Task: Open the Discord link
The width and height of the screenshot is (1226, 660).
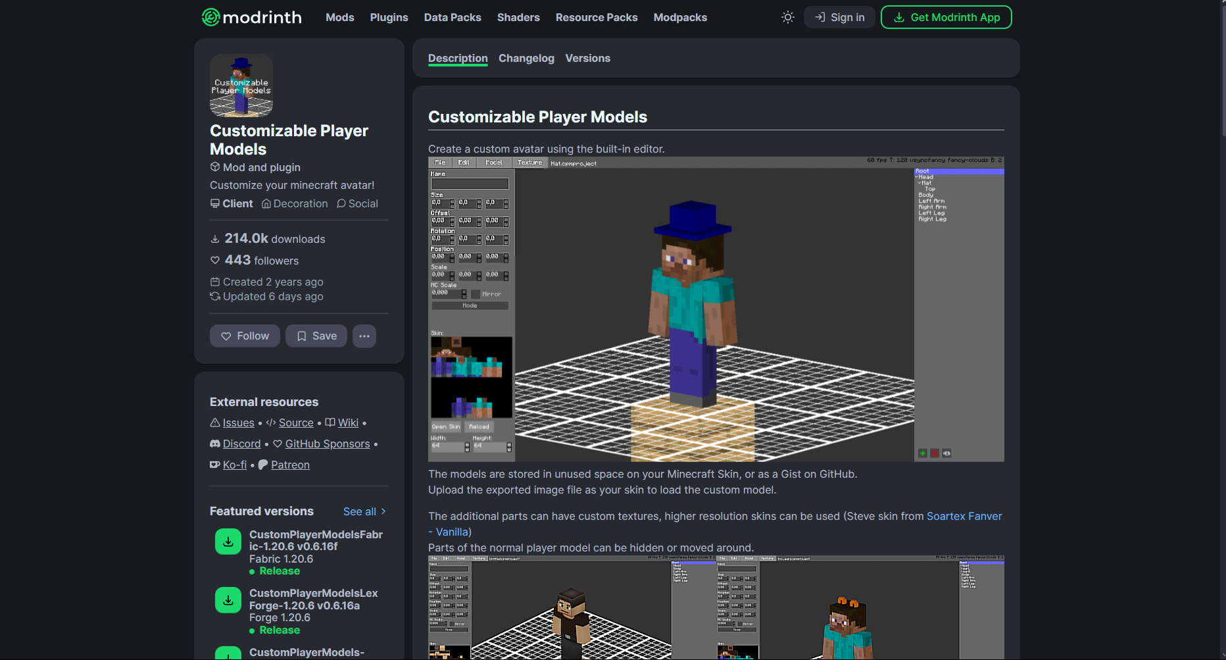Action: (241, 444)
